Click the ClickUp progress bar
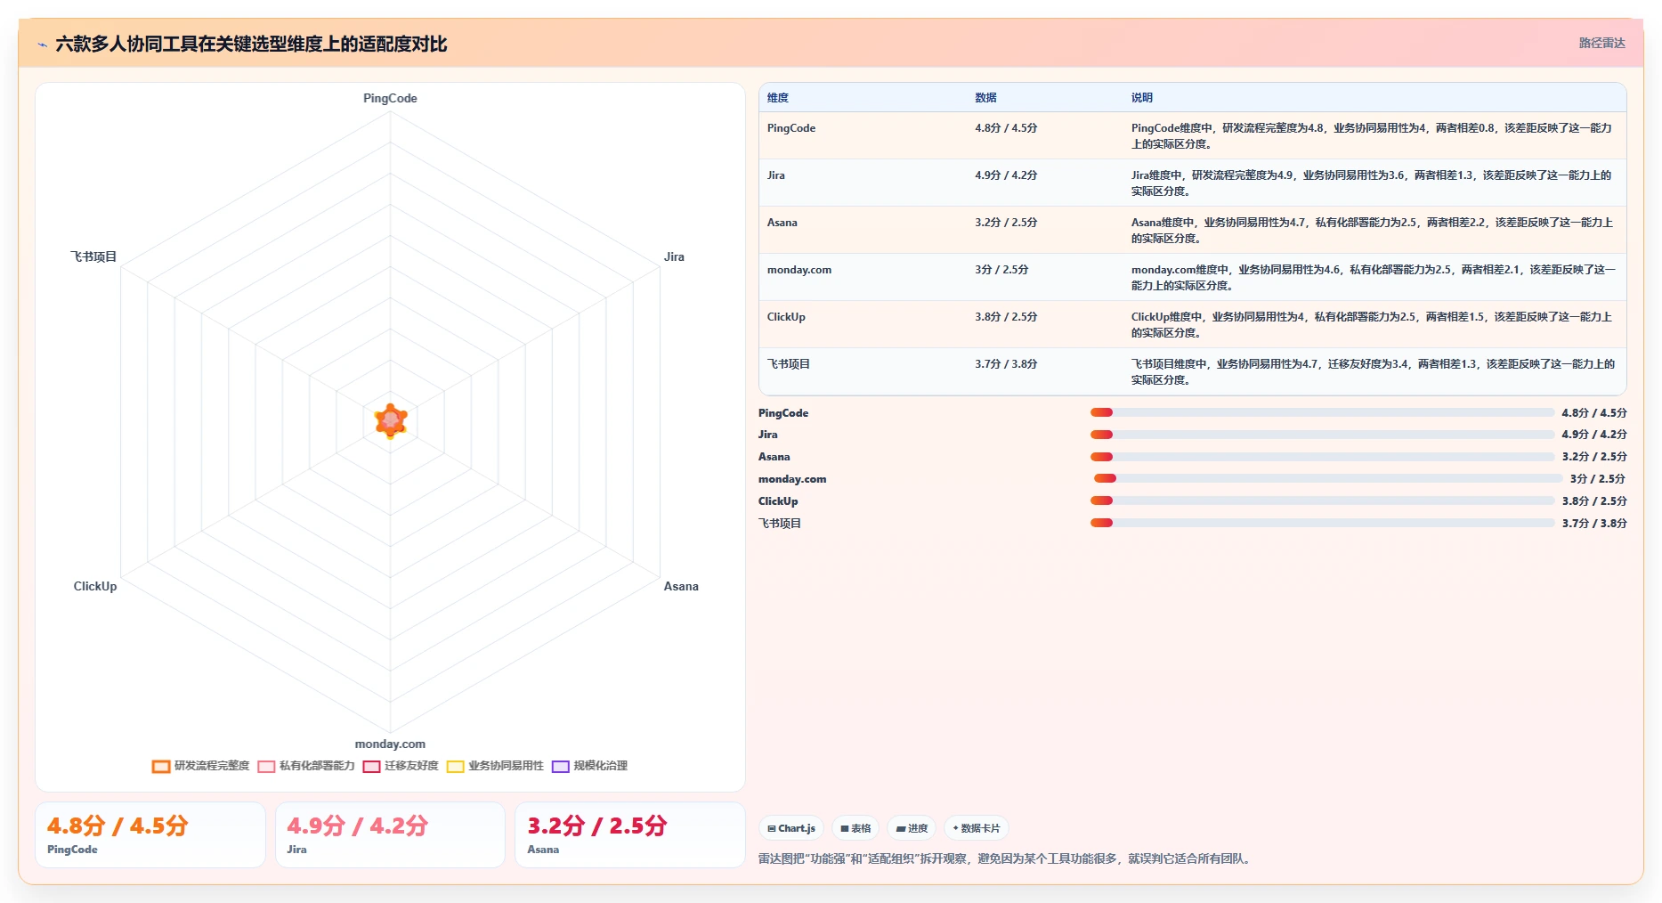Image resolution: width=1662 pixels, height=903 pixels. pyautogui.click(x=1322, y=500)
